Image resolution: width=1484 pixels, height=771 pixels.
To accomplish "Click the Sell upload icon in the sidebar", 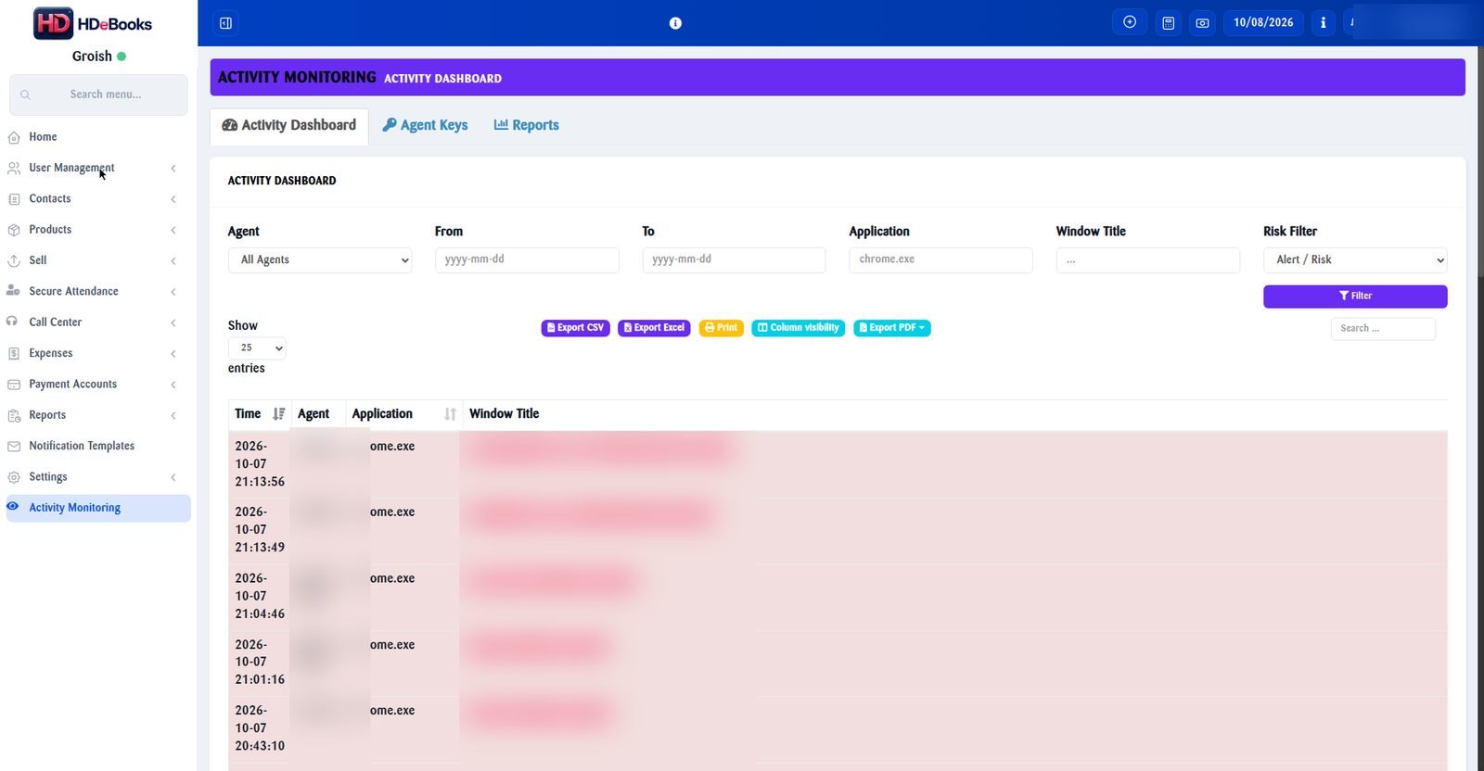I will [x=14, y=260].
